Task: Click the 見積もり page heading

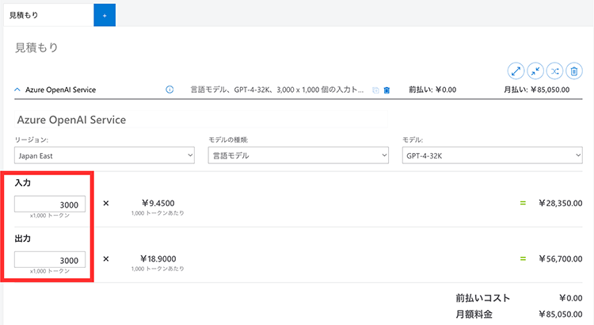Action: point(36,48)
